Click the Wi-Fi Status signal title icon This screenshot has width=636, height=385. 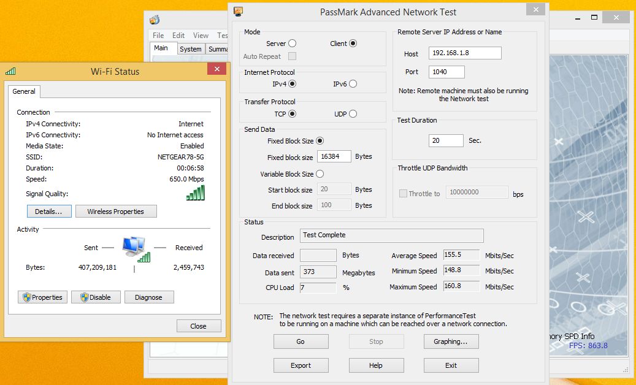point(10,71)
